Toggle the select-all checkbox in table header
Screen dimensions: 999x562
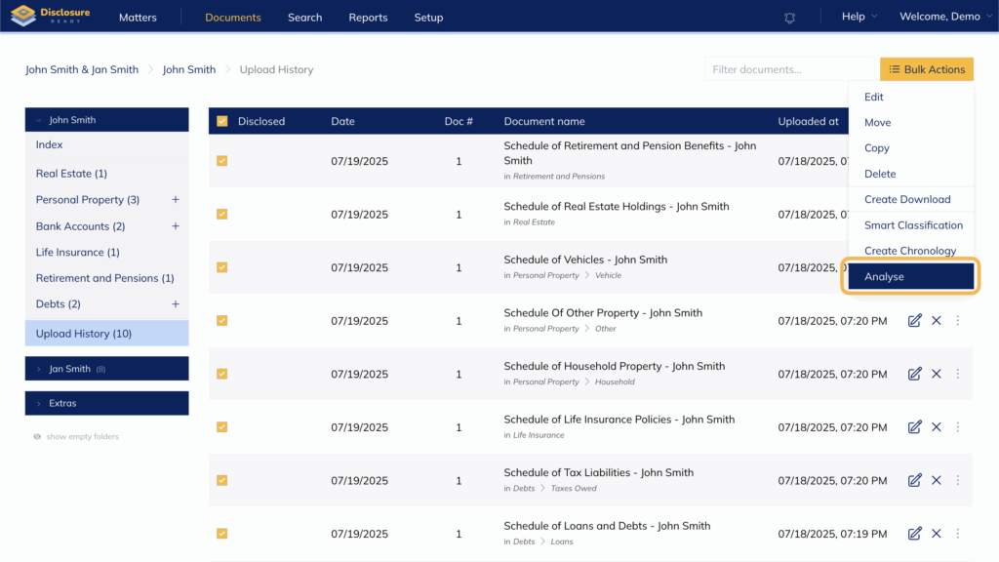(x=222, y=121)
